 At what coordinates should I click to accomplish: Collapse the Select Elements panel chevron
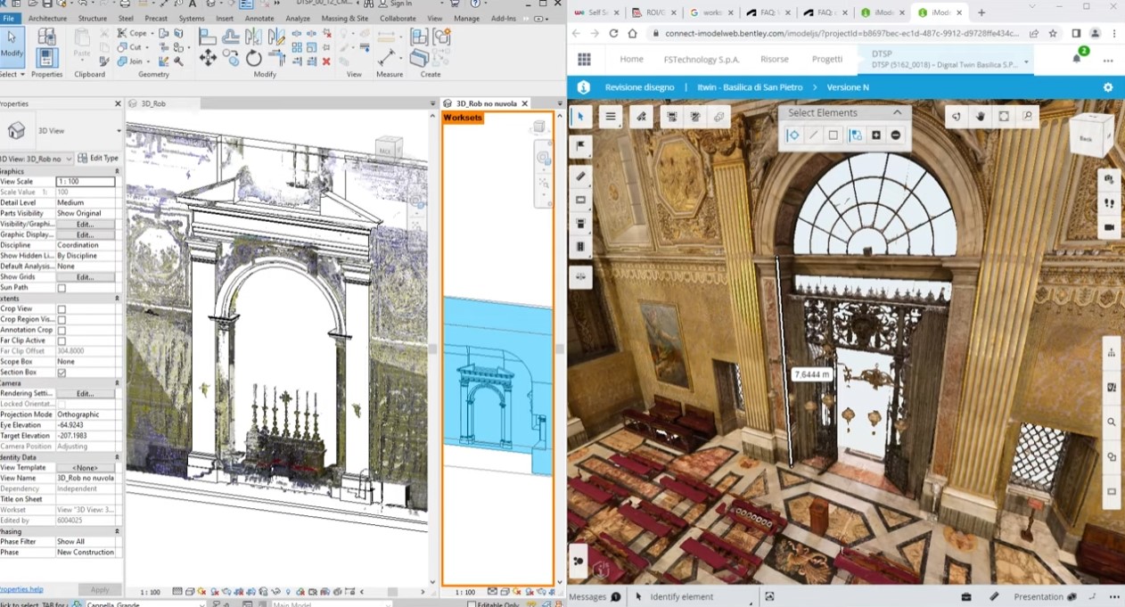point(897,112)
